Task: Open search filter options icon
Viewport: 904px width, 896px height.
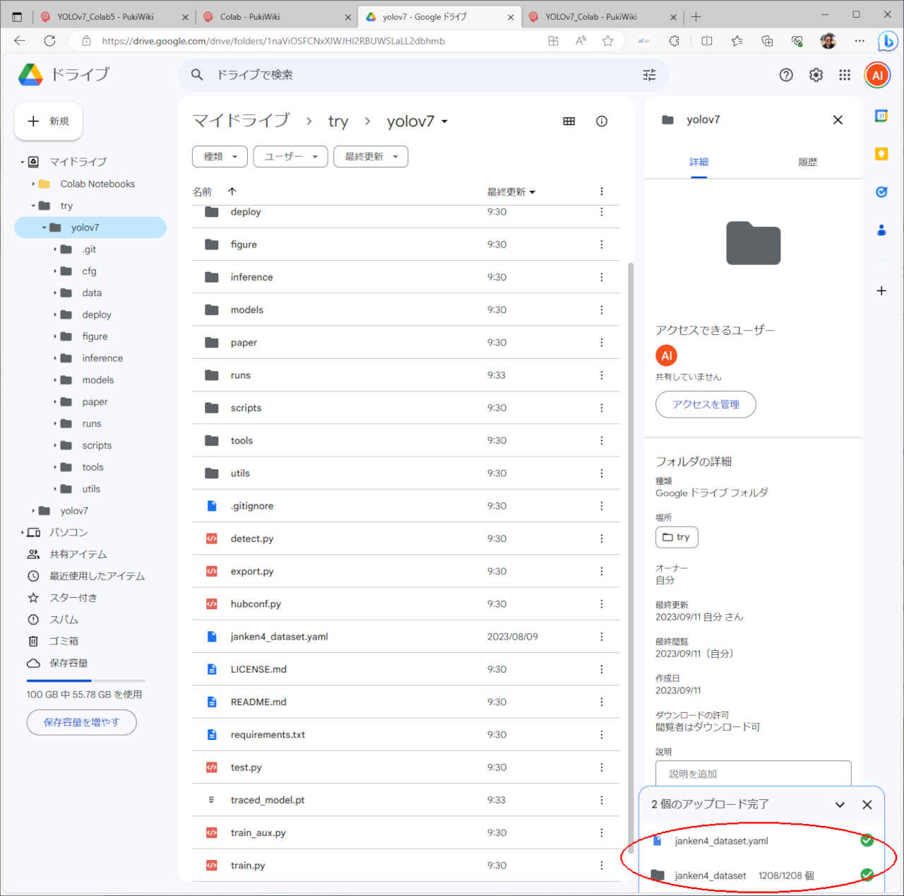Action: (649, 75)
